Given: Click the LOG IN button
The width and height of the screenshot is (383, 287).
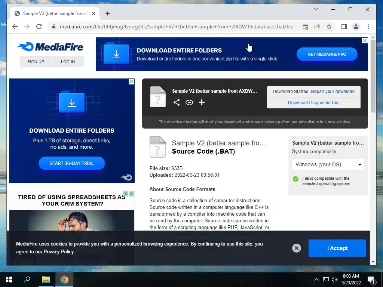Looking at the screenshot, I should [68, 62].
